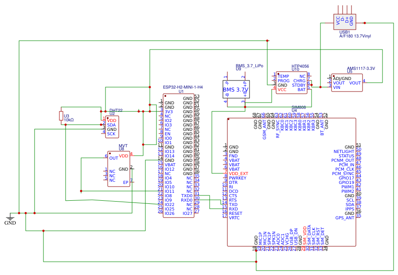The width and height of the screenshot is (398, 275).
Task: Click the PWM1 pin label
Action: [x=347, y=187]
